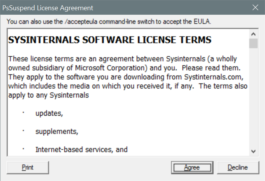Viewport: 265px width, 181px height.
Task: Click the PsSuspend License Agreement title bar
Action: (113, 8)
